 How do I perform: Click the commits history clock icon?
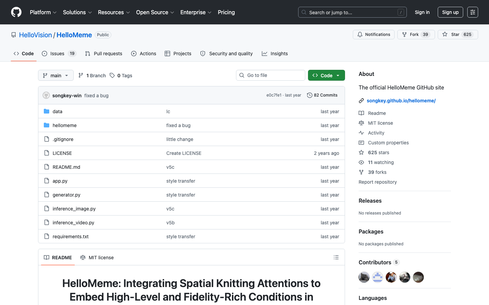coord(310,95)
